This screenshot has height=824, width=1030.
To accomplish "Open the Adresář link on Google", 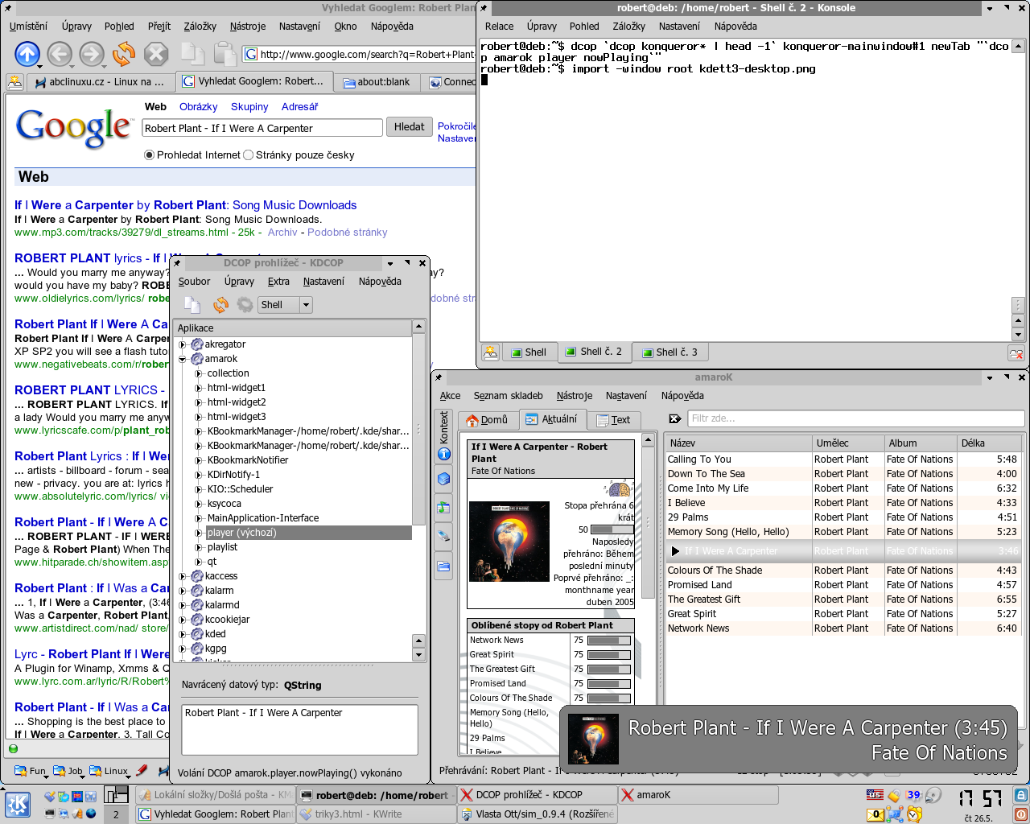I will click(299, 106).
